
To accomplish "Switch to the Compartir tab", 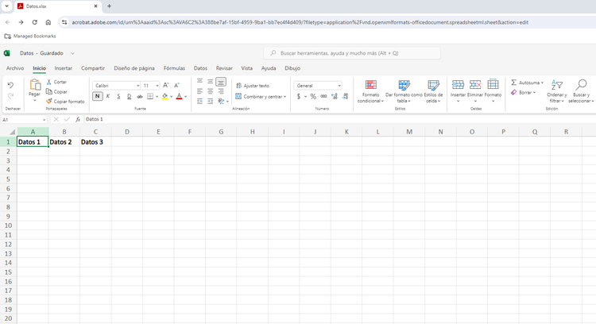I will (93, 68).
